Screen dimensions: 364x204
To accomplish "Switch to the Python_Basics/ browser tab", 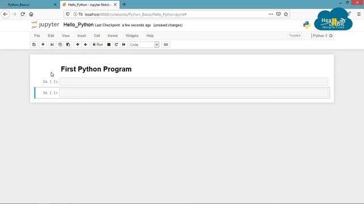I will pyautogui.click(x=30, y=5).
